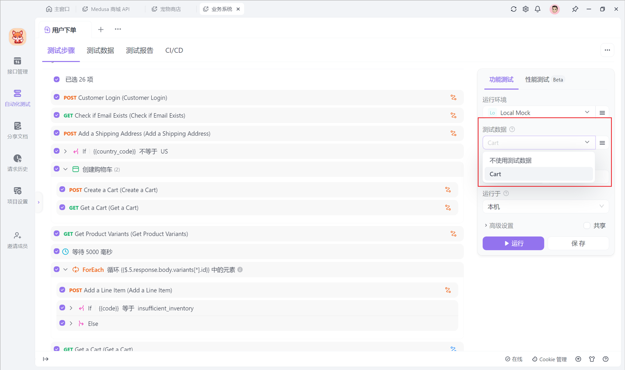Click the help icon next to 测试数据
Image resolution: width=625 pixels, height=370 pixels.
click(x=512, y=129)
